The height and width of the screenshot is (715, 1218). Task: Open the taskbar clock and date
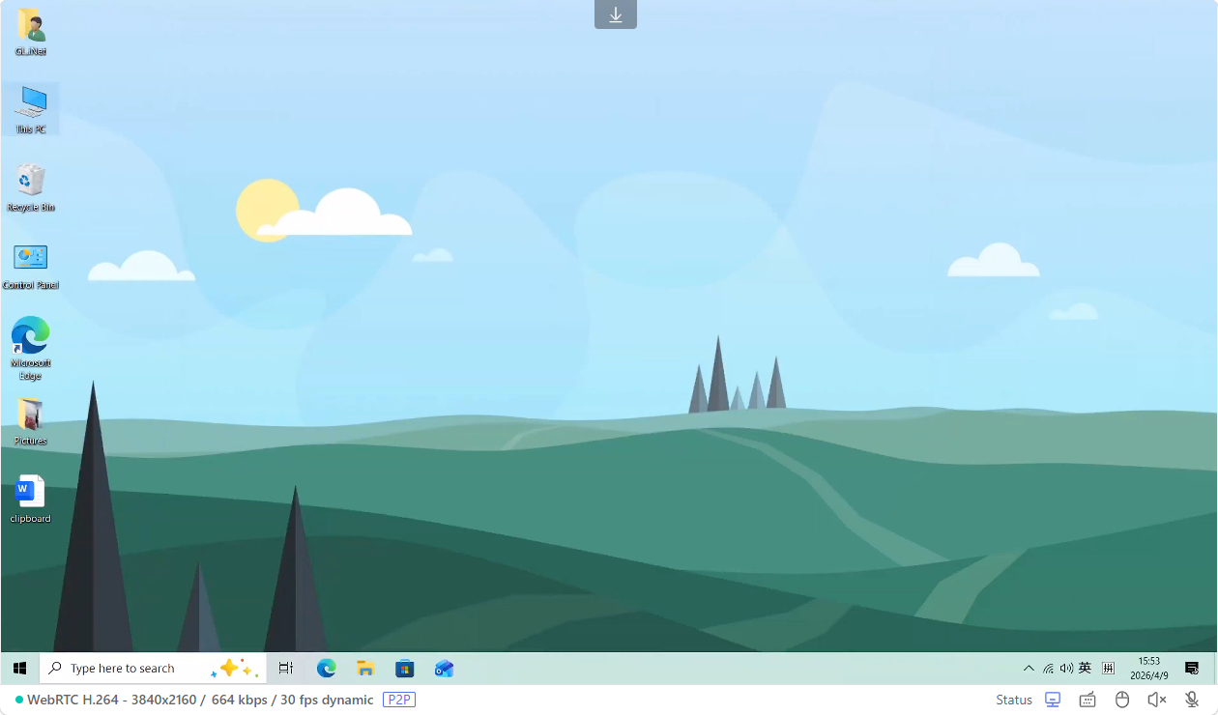[x=1148, y=669]
